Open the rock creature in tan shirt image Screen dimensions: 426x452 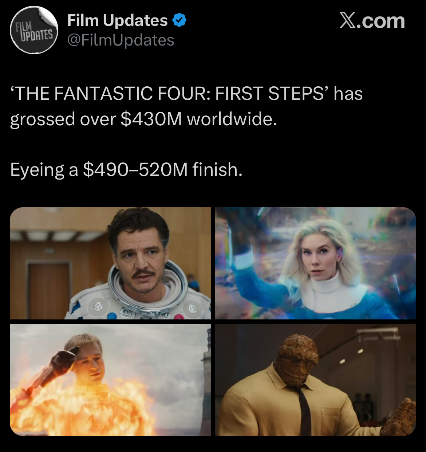pyautogui.click(x=316, y=380)
